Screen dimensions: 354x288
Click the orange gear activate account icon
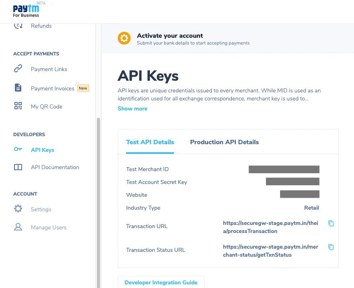click(124, 38)
